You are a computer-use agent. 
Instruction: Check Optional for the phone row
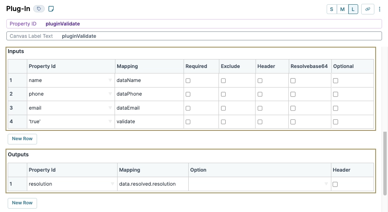(336, 94)
